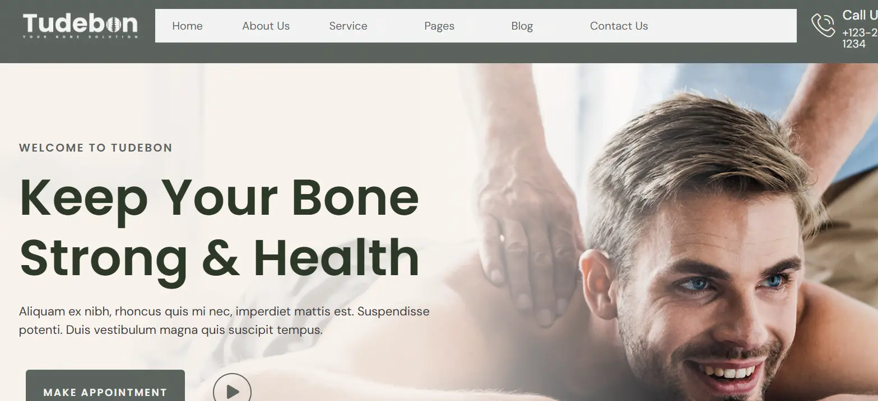Click the 'Keep Your Bone' headline
This screenshot has height=401, width=878.
tap(219, 198)
